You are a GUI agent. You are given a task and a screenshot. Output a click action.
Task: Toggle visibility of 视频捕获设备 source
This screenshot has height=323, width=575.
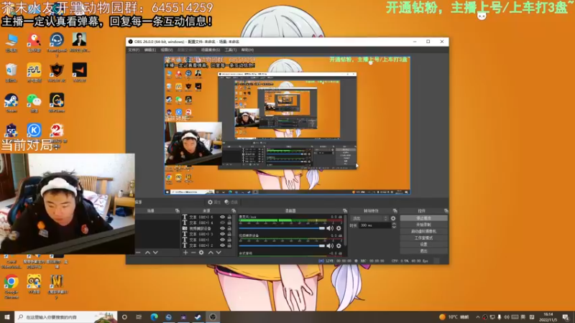pyautogui.click(x=222, y=228)
